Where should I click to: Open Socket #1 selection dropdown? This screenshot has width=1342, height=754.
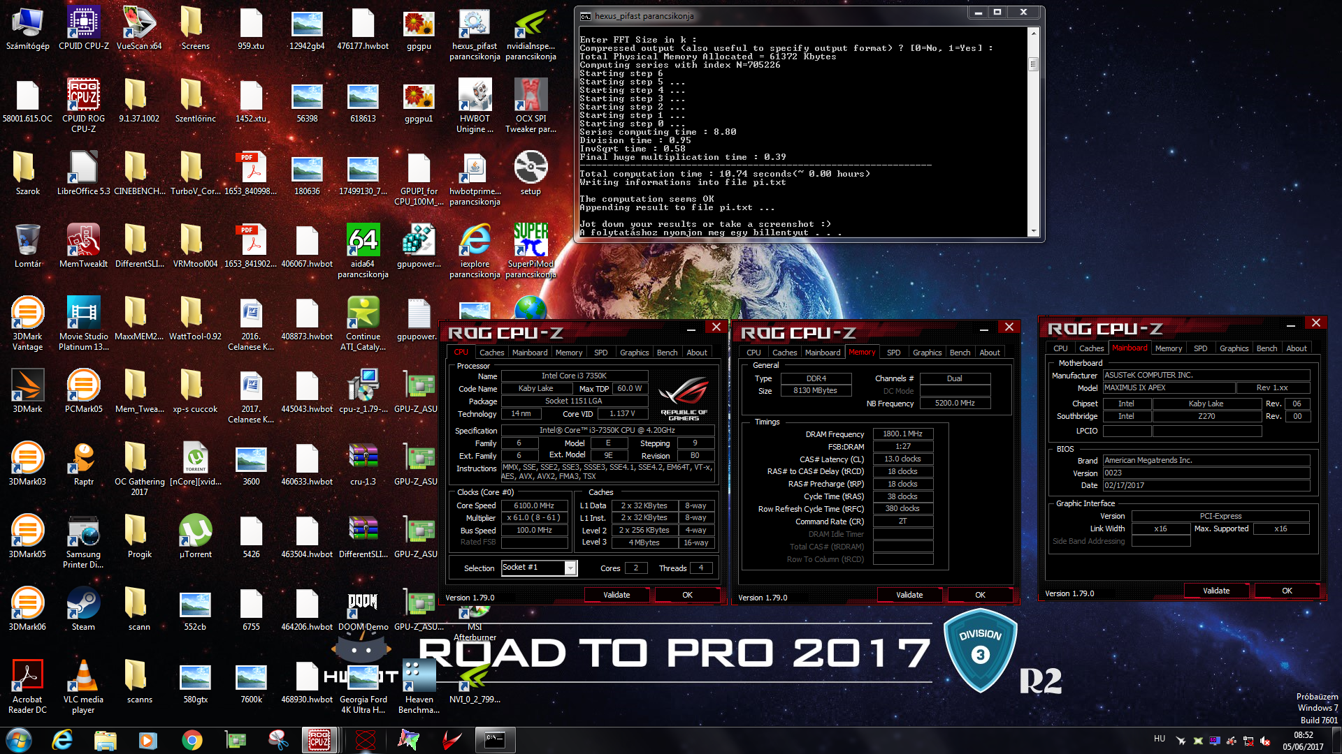(539, 568)
